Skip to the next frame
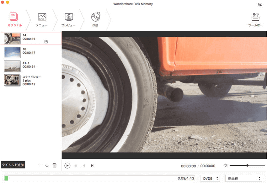This screenshot has width=267, height=184. pyautogui.click(x=92, y=165)
